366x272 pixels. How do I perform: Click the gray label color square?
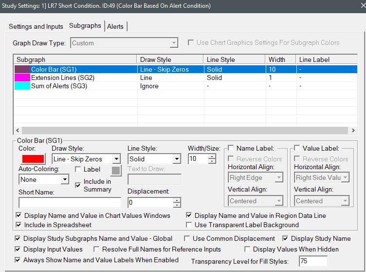click(x=115, y=170)
